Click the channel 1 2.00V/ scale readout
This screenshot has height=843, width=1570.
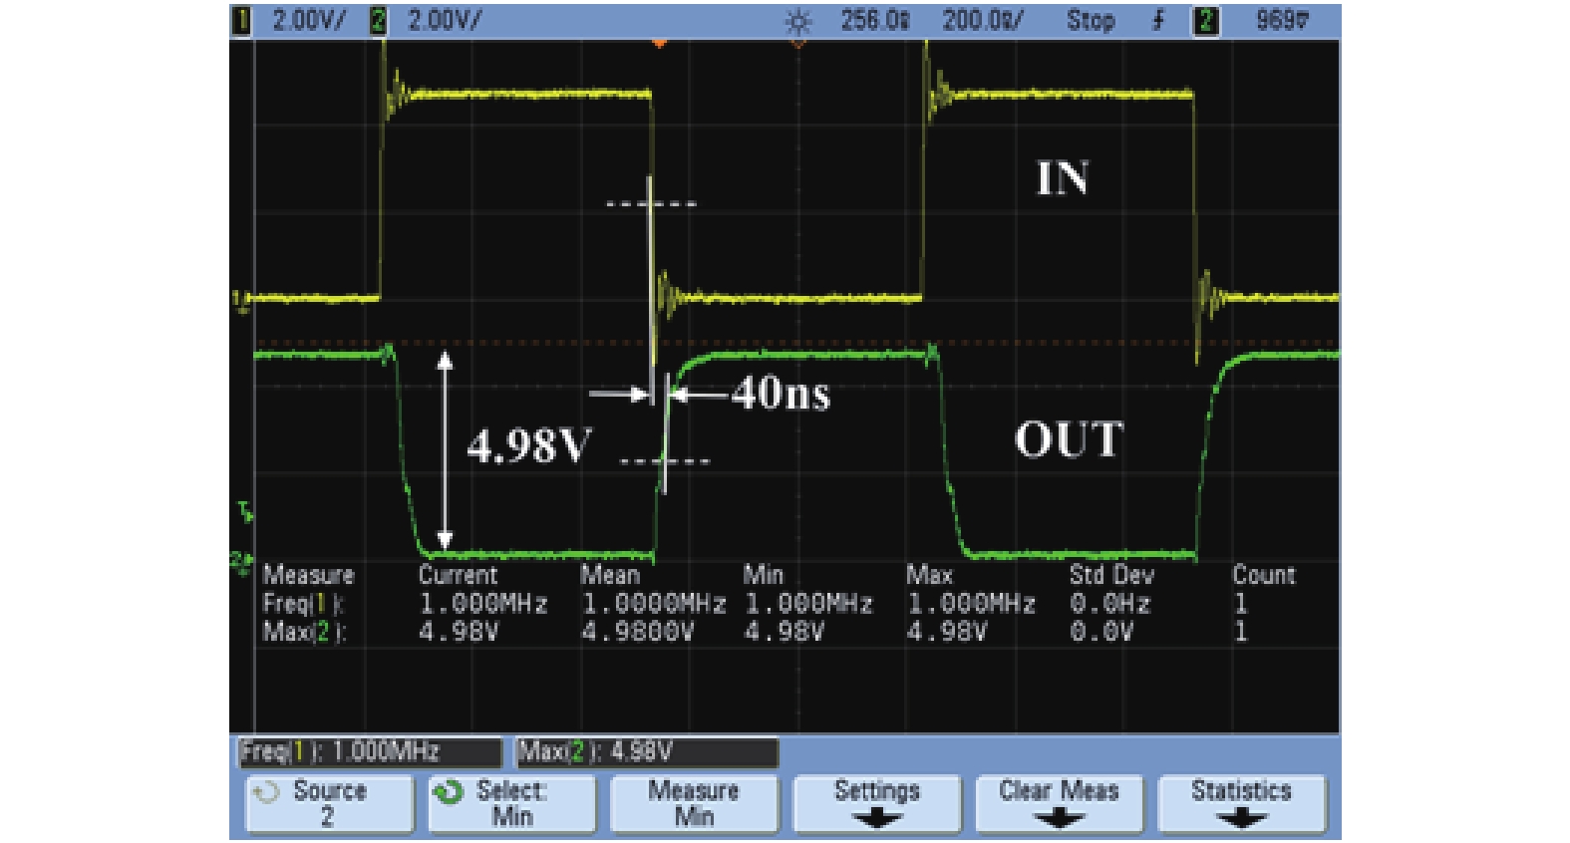click(x=308, y=21)
